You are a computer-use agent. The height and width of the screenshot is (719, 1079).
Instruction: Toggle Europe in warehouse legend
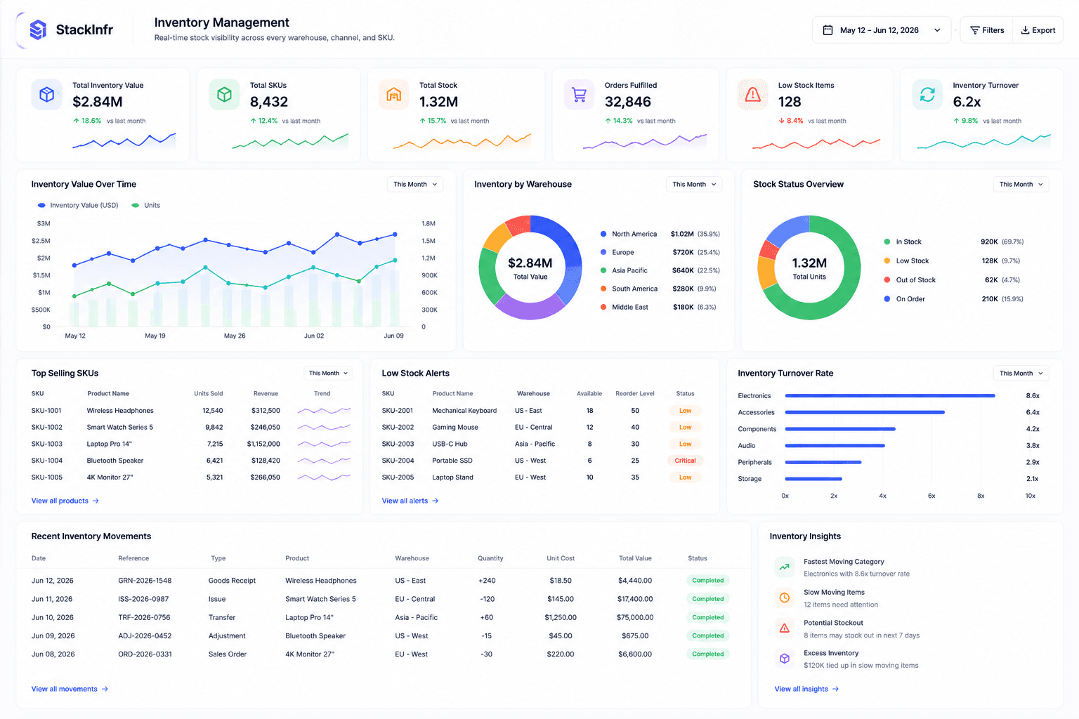pos(617,252)
